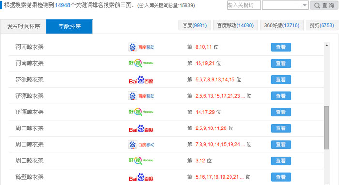Click 查看 for rank 16,19,21
The image size is (339, 185).
(x=281, y=63)
